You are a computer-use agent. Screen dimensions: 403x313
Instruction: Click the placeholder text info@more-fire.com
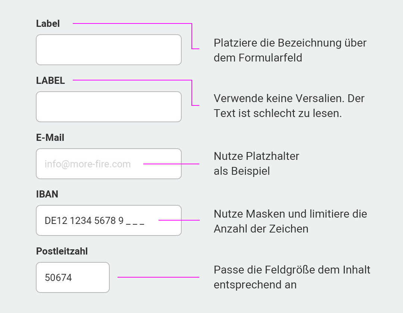pos(88,164)
